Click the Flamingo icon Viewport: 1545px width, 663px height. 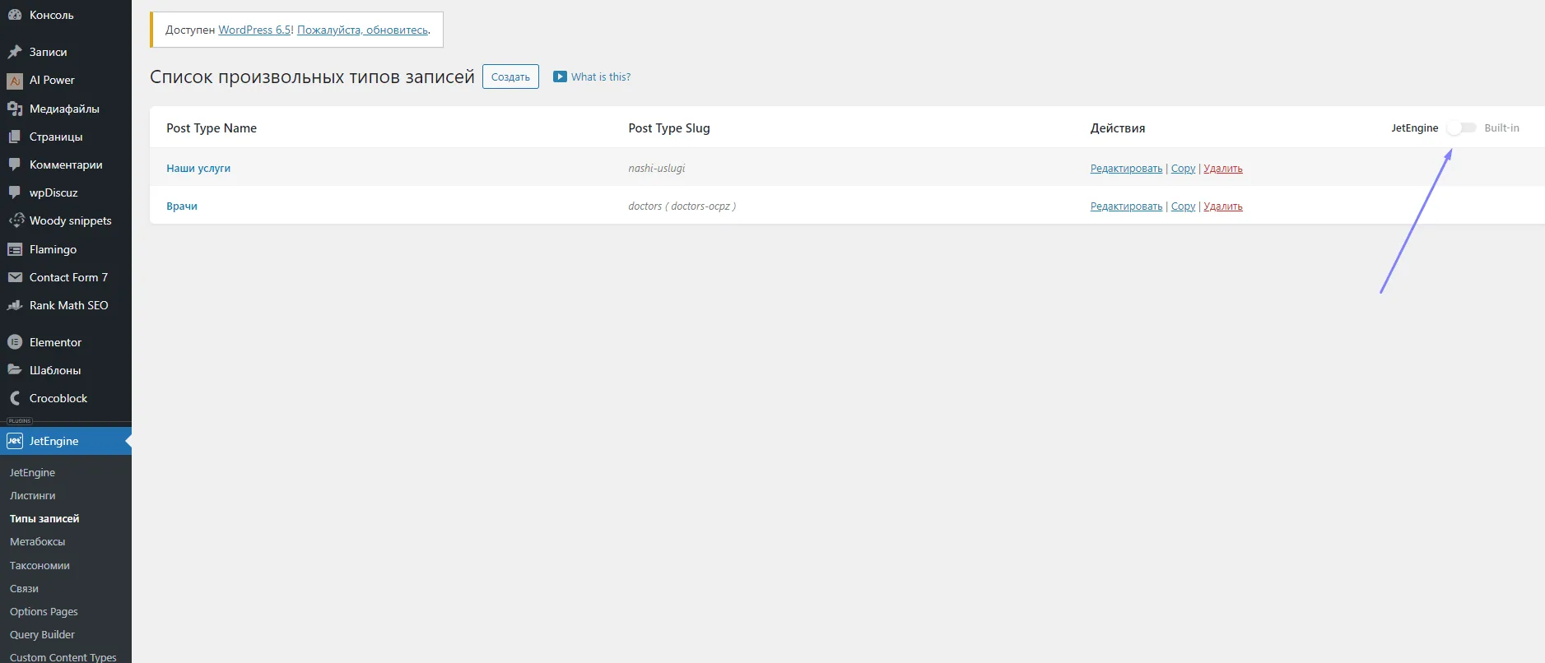click(14, 249)
